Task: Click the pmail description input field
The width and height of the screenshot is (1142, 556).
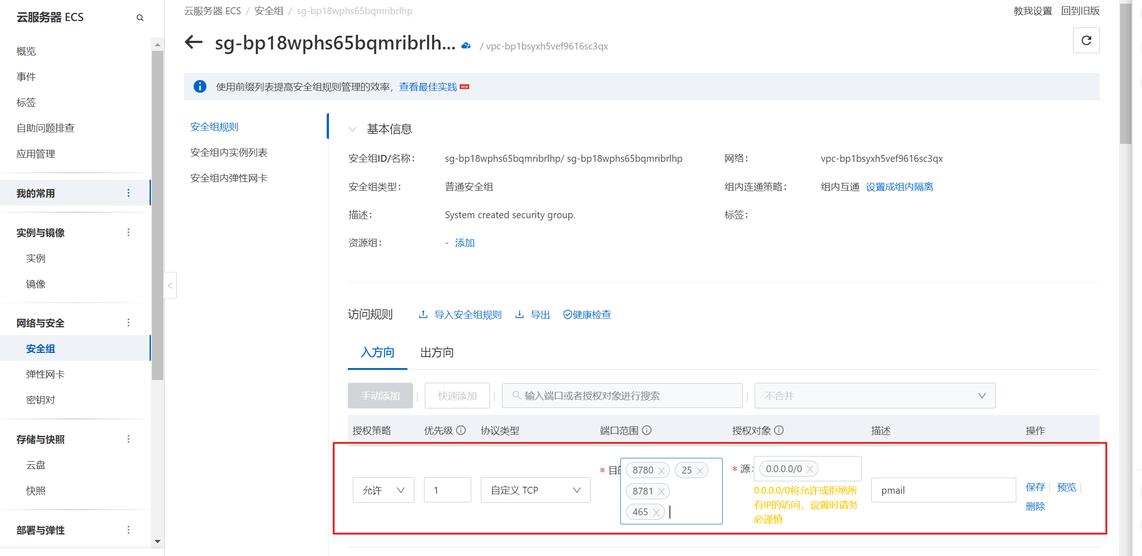Action: pos(943,490)
